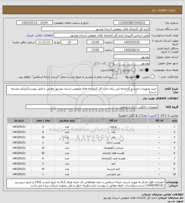
Task: Click the page header جزئیات اطلاعات نیاز
Action: pos(164,10)
